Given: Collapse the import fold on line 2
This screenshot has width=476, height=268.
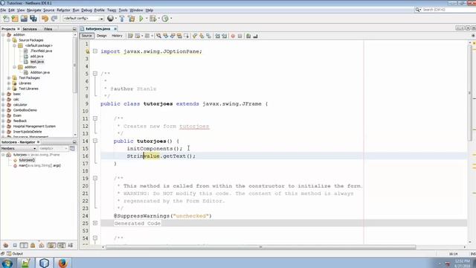Looking at the screenshot, I should coord(95,51).
